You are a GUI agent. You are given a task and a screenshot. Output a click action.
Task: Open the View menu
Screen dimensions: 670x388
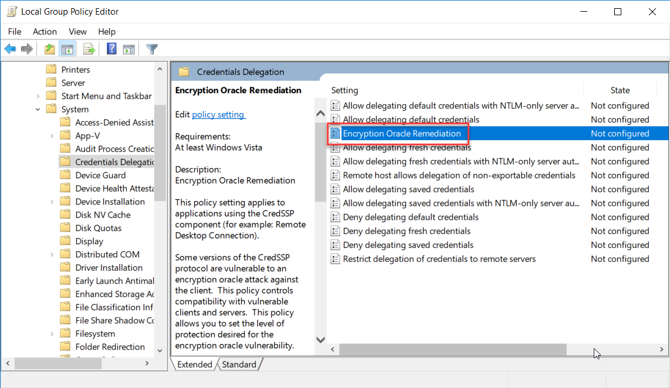pyautogui.click(x=77, y=32)
